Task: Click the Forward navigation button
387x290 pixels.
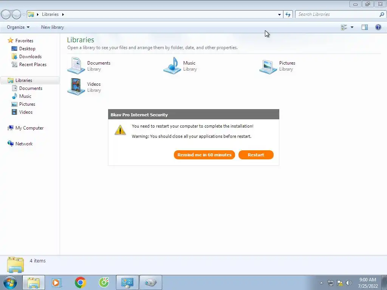Action: [x=16, y=15]
